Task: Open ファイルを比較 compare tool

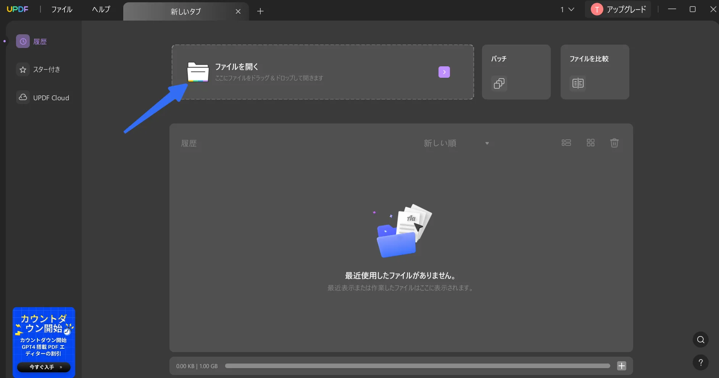Action: click(595, 72)
